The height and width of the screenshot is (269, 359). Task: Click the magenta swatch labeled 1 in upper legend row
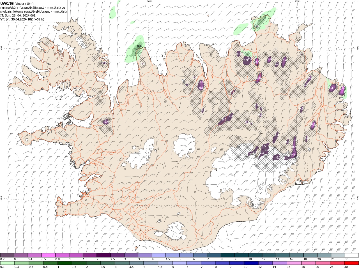pos(76,255)
